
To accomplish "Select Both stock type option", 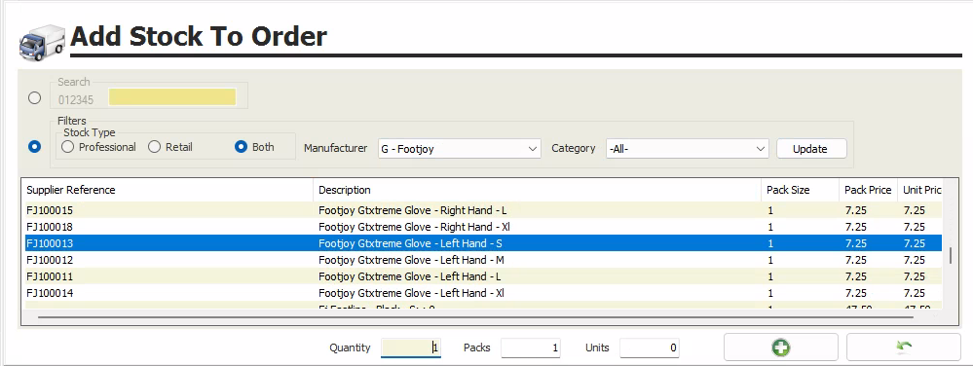I will tap(254, 147).
